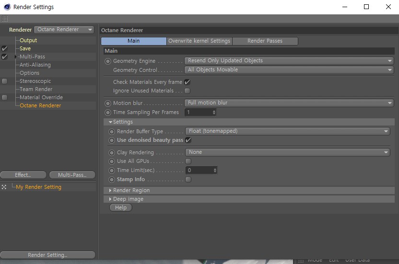
Task: Click animation dot beside Render Buffer Type
Action: pyautogui.click(x=112, y=132)
